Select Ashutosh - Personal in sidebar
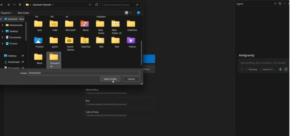The width and height of the screenshot is (290, 136). pos(14,19)
